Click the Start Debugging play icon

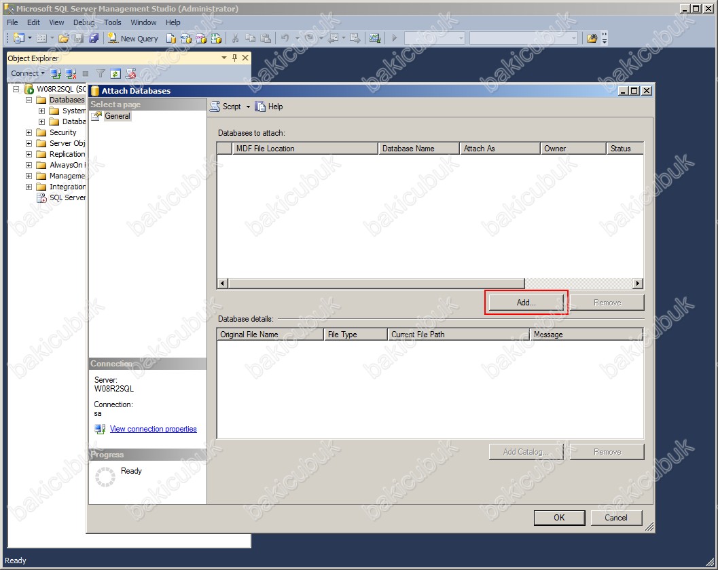click(394, 39)
